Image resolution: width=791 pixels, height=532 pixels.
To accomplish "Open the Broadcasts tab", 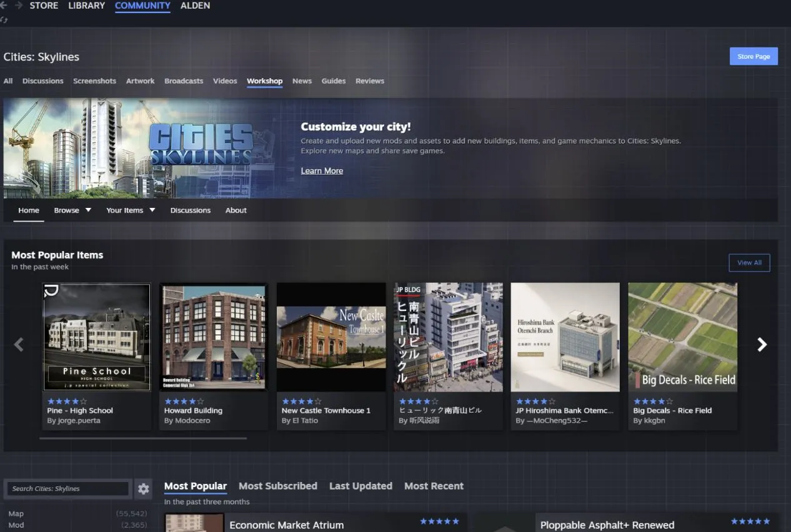I will coord(184,81).
